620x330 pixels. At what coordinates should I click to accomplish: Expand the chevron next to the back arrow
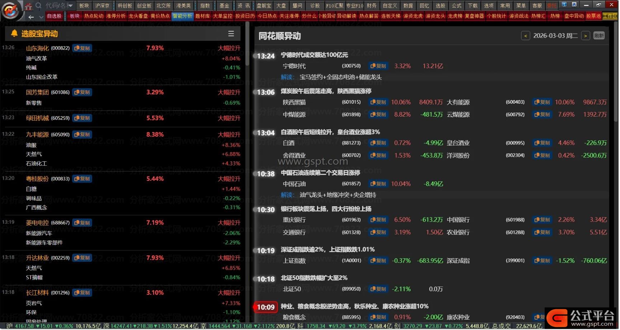point(41,17)
